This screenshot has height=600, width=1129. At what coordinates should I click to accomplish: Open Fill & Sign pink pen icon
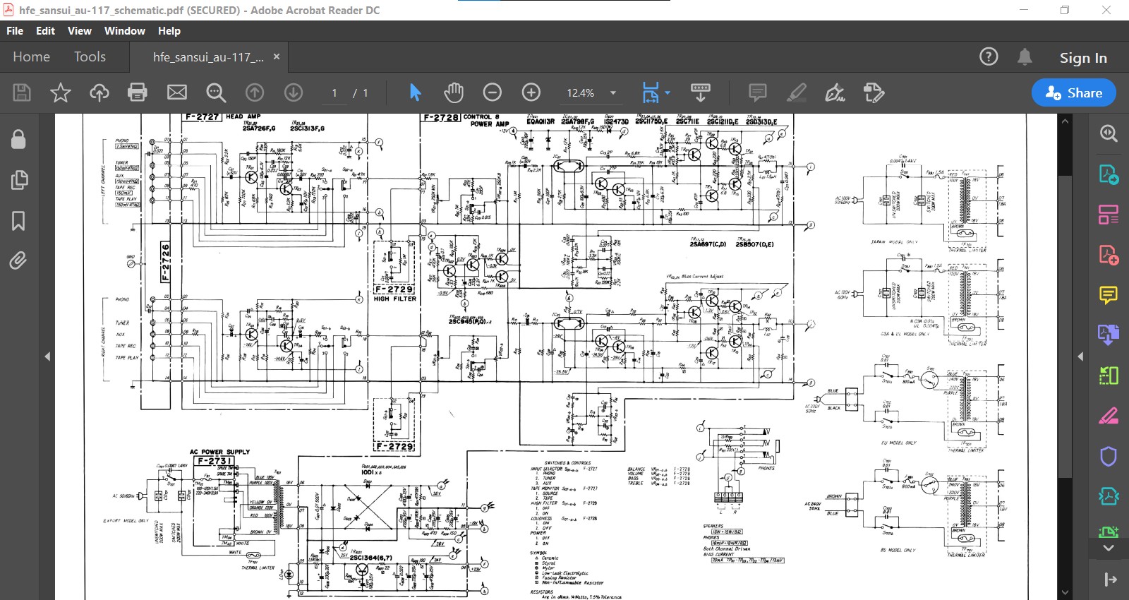click(x=1109, y=416)
